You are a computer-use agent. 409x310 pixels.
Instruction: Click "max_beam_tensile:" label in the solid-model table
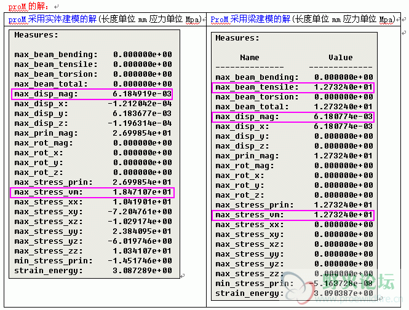coord(56,64)
